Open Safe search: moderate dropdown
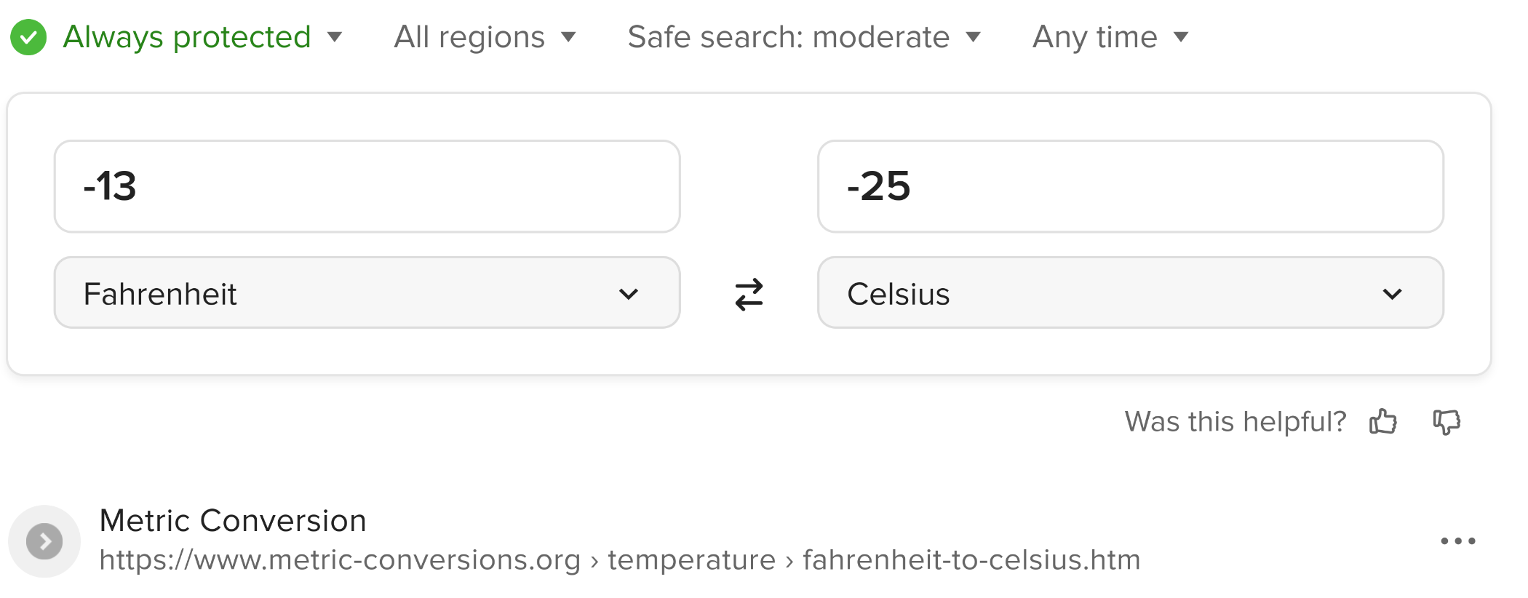The height and width of the screenshot is (598, 1528). tap(804, 37)
